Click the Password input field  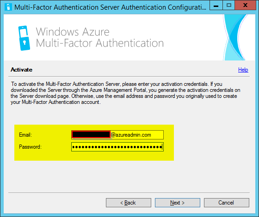coord(117,147)
